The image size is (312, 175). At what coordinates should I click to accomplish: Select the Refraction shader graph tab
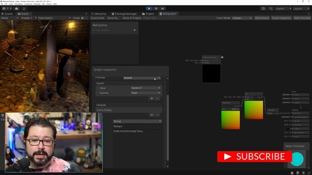(x=168, y=14)
